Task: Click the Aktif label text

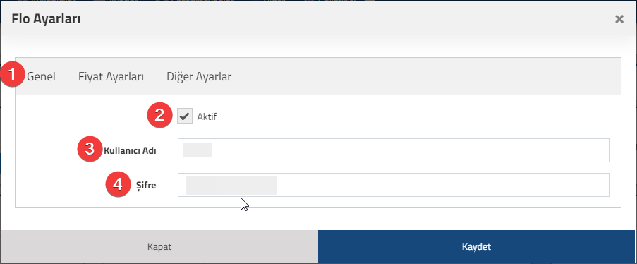Action: point(207,117)
